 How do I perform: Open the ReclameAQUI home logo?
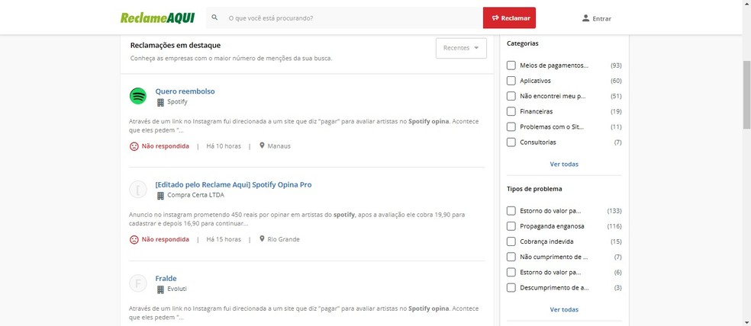coord(157,18)
